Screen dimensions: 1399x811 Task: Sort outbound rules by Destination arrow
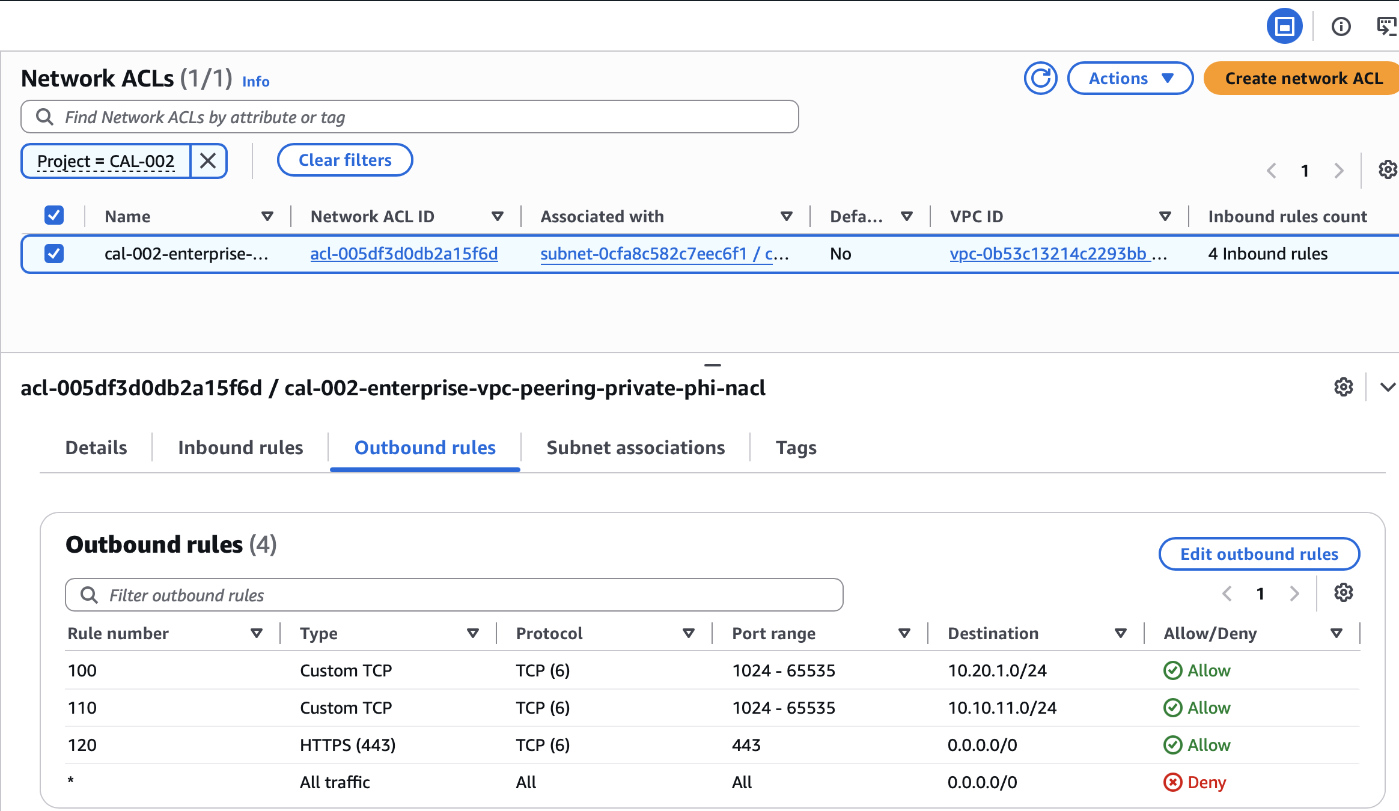[1120, 633]
